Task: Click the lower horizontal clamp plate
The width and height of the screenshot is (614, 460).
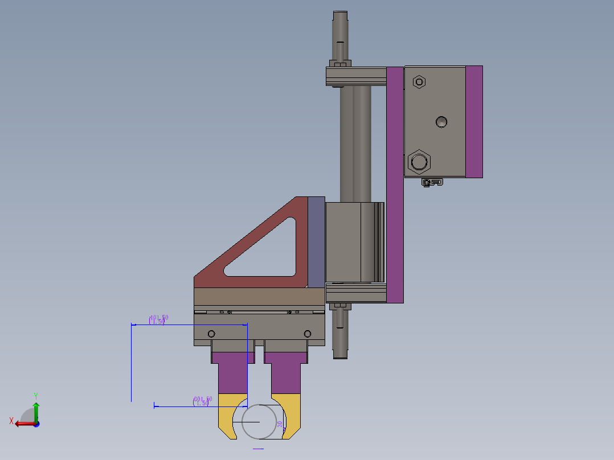Action: (356, 293)
